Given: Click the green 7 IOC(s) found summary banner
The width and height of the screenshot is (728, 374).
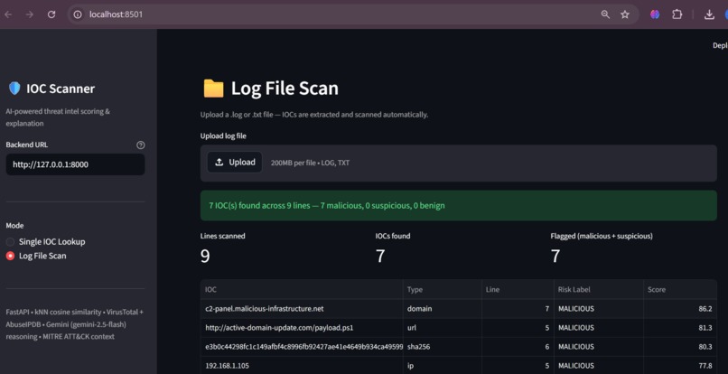Looking at the screenshot, I should (x=459, y=205).
